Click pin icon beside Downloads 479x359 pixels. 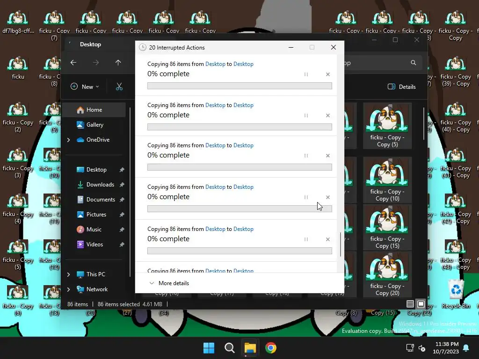[x=122, y=185]
